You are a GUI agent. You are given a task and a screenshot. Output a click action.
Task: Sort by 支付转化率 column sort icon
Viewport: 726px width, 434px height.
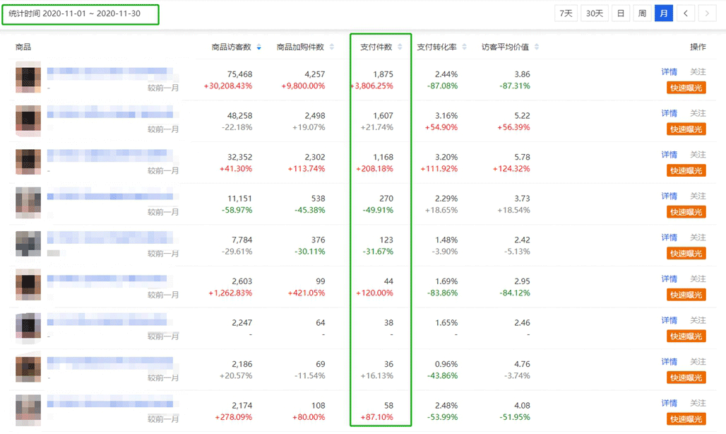tap(464, 47)
